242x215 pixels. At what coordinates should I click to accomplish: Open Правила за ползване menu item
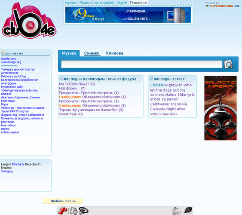pos(96,3)
